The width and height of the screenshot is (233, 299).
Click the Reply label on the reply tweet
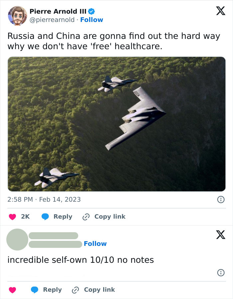52,290
